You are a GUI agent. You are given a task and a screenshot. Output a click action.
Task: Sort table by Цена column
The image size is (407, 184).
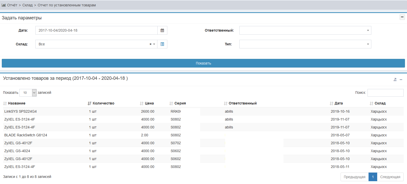[x=149, y=103]
